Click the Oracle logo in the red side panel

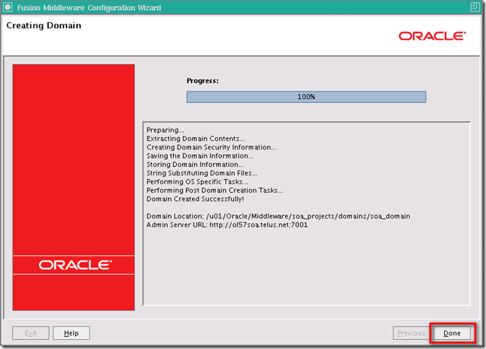pos(75,264)
